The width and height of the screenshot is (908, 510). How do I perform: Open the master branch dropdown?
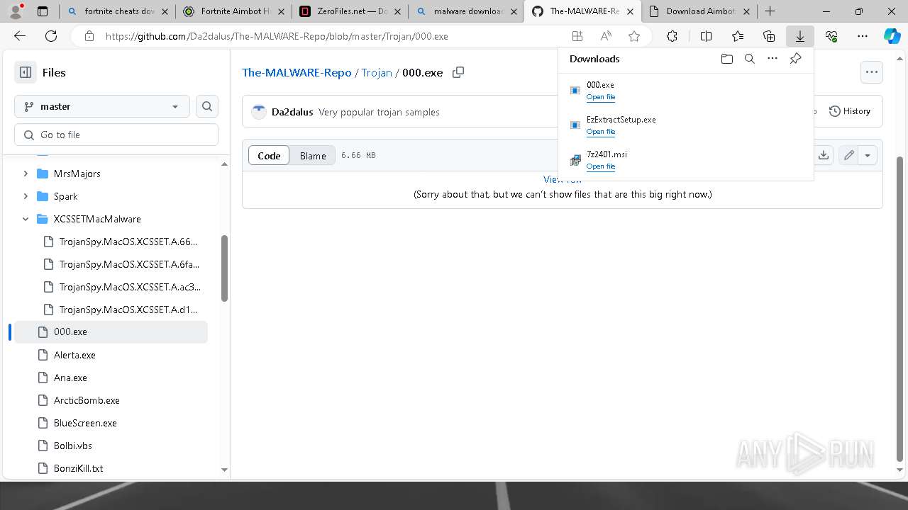pyautogui.click(x=102, y=106)
